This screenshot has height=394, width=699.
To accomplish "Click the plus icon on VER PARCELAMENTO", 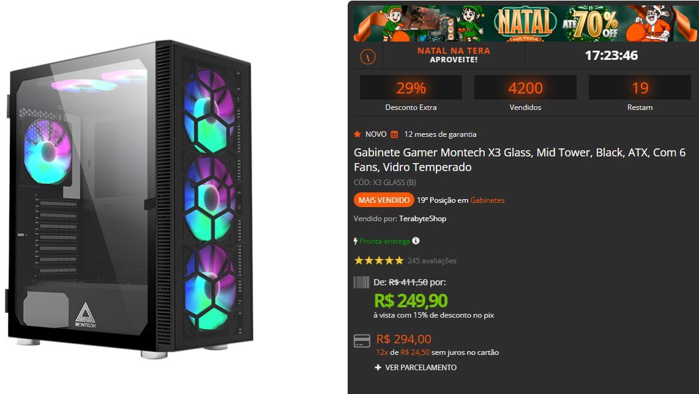I will [x=378, y=367].
